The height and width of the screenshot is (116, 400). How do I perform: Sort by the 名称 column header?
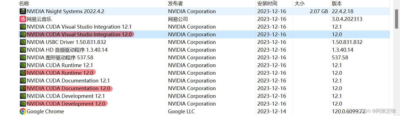tap(24, 4)
